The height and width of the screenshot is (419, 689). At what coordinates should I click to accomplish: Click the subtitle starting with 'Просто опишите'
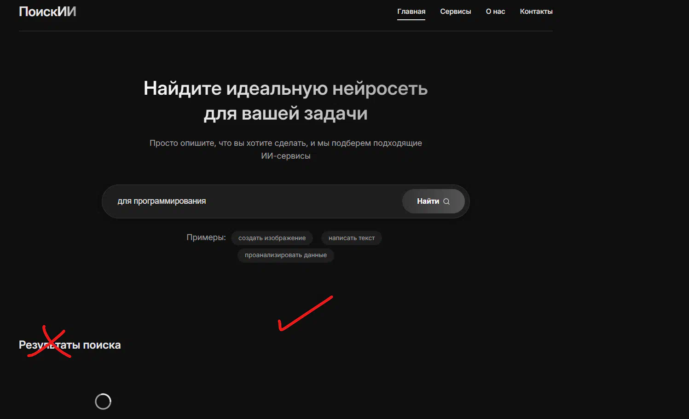pyautogui.click(x=285, y=143)
